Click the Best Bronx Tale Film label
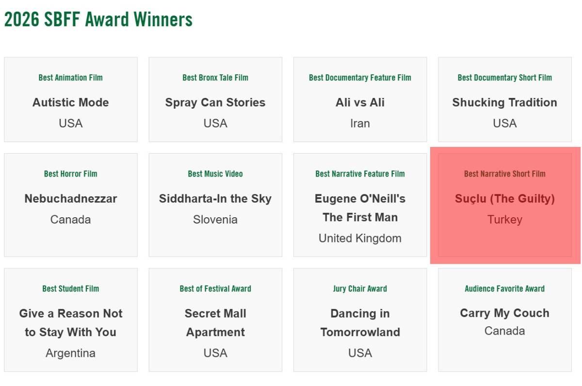This screenshot has height=386, width=582. (215, 78)
